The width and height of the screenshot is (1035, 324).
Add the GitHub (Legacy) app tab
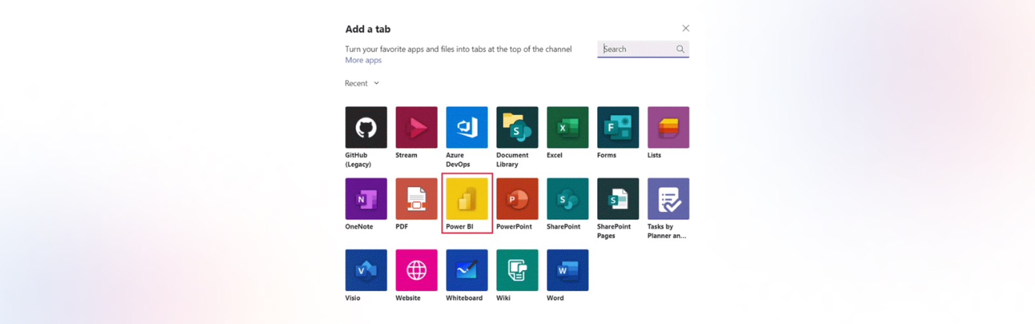366,127
